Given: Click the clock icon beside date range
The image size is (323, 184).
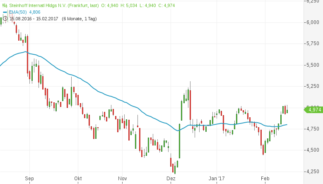Looking at the screenshot, I should [5, 19].
